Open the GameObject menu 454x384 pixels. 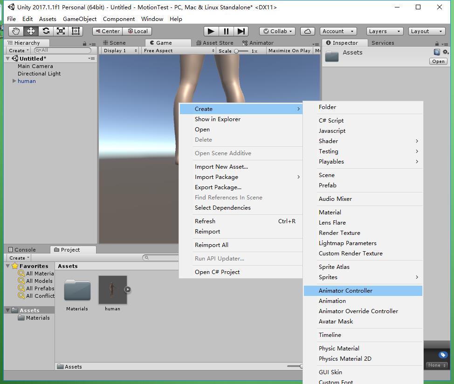click(80, 19)
